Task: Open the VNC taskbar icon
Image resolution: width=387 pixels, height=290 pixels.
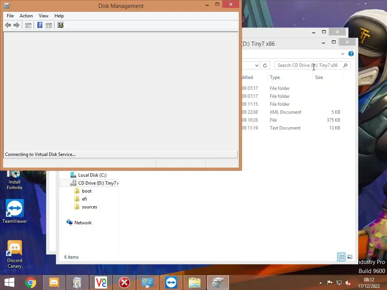Action: click(101, 282)
